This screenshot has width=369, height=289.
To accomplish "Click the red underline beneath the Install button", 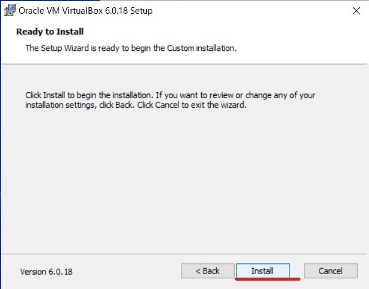I will pyautogui.click(x=268, y=279).
